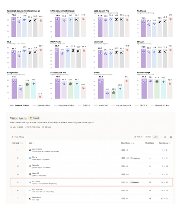Open the Overall trophy category selector
The image size is (186, 205).
[34, 118]
